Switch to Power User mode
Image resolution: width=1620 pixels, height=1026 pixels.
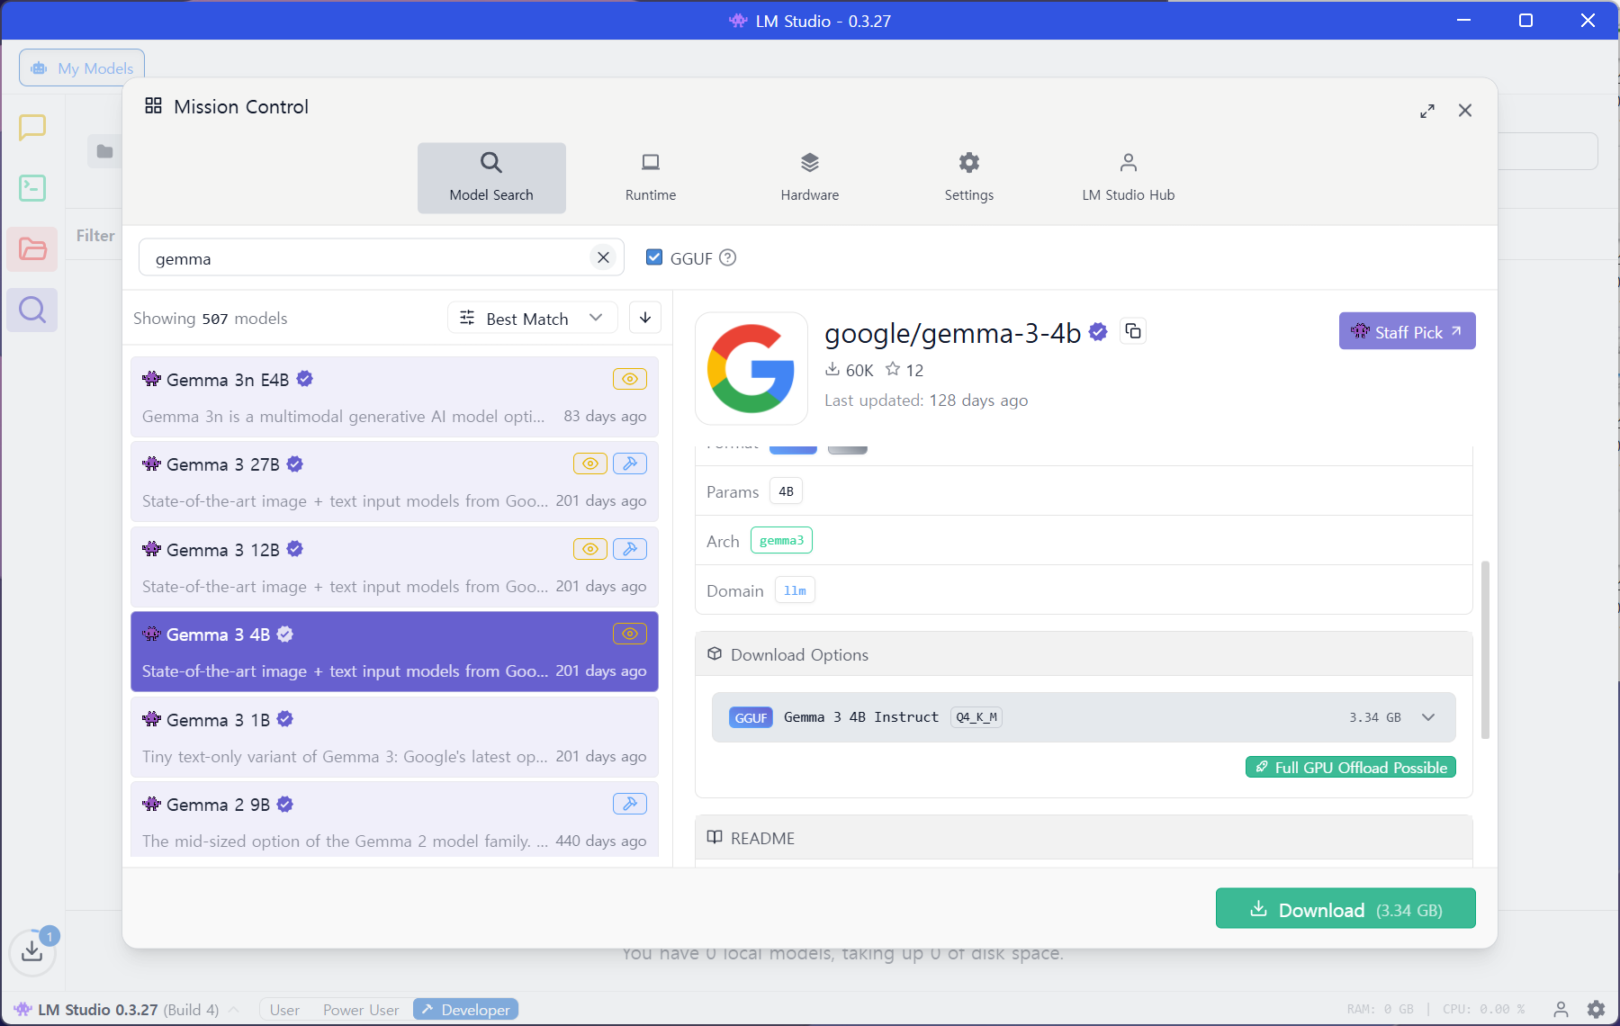[361, 1010]
